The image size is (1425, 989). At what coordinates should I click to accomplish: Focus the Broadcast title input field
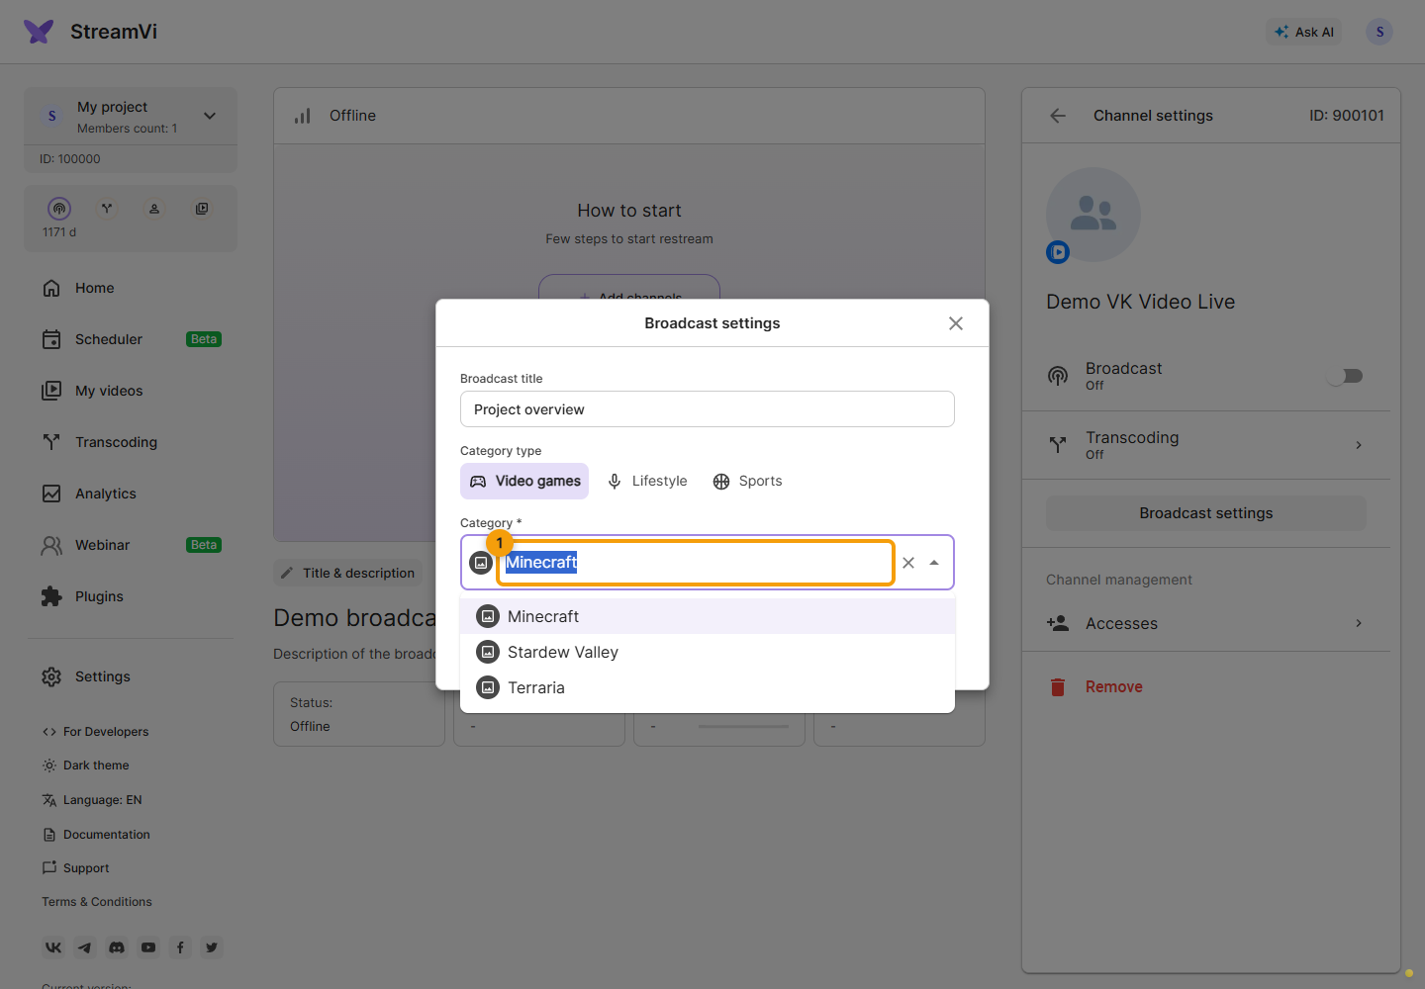(708, 409)
